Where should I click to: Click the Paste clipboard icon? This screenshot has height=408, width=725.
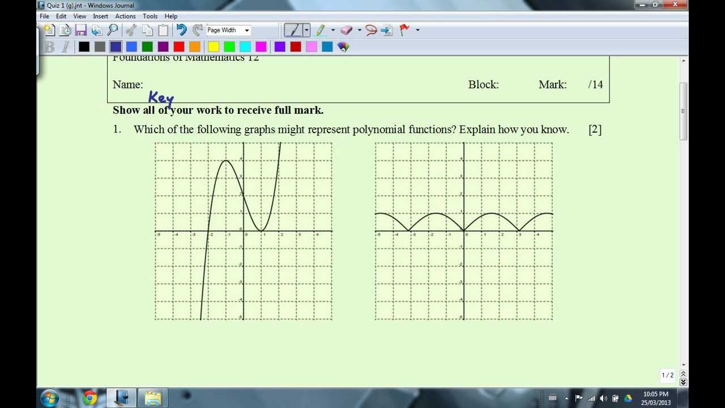pyautogui.click(x=163, y=30)
